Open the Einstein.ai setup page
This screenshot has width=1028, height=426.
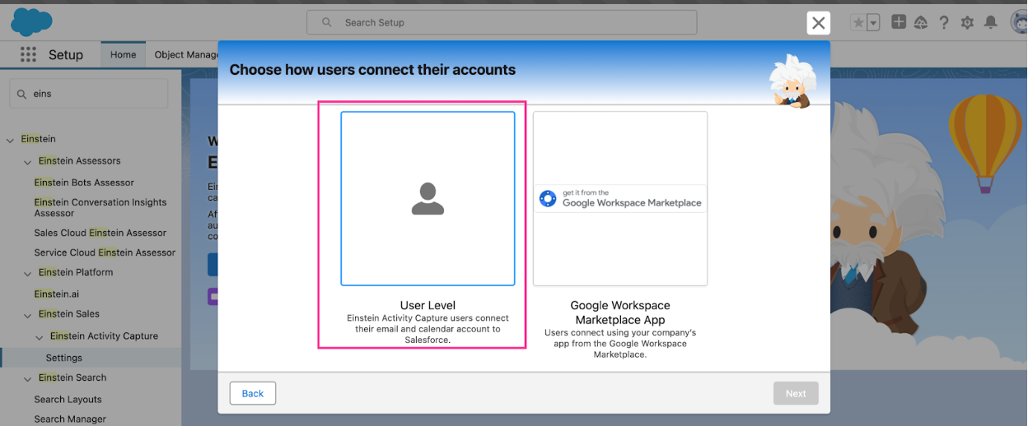pyautogui.click(x=57, y=294)
